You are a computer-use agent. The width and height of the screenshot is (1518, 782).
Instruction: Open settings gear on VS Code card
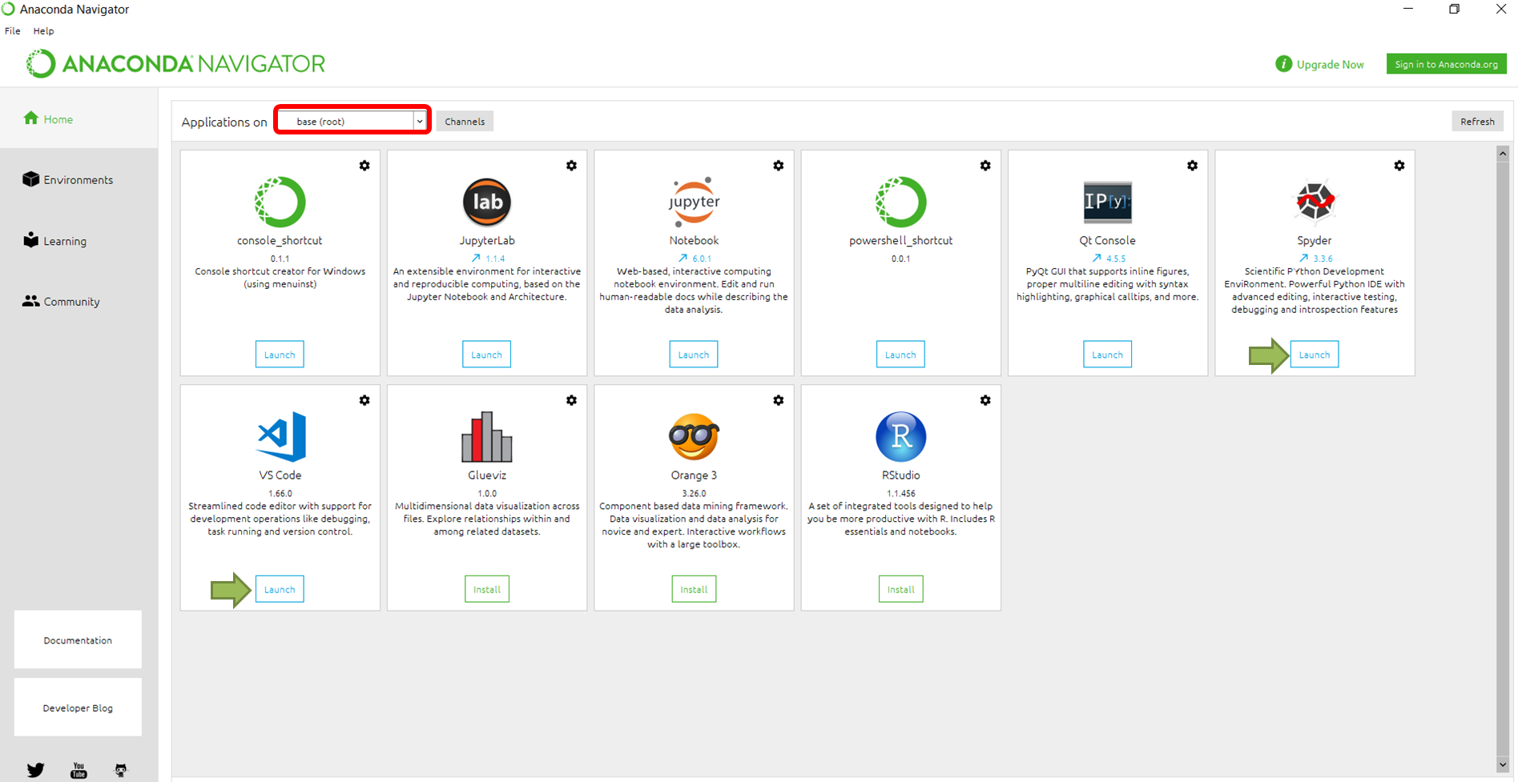(x=364, y=400)
